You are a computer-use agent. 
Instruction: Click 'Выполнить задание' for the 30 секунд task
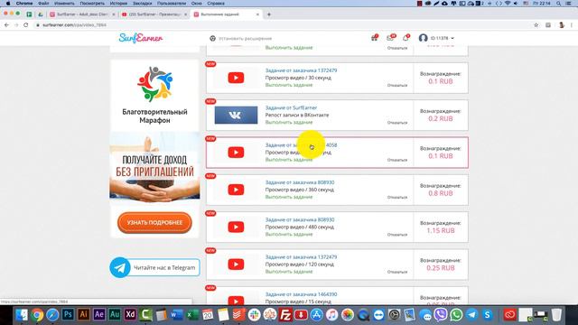[x=289, y=85]
